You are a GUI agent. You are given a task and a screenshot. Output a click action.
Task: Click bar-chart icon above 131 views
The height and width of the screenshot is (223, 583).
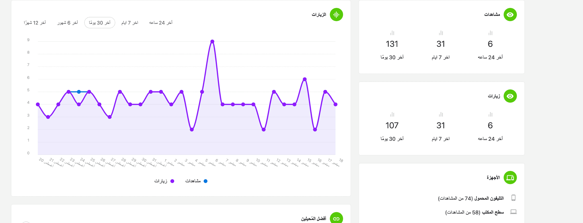click(392, 33)
